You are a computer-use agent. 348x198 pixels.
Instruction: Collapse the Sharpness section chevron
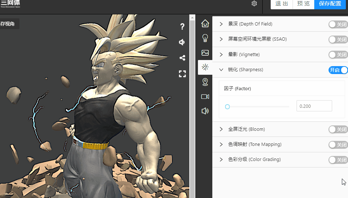(x=221, y=70)
